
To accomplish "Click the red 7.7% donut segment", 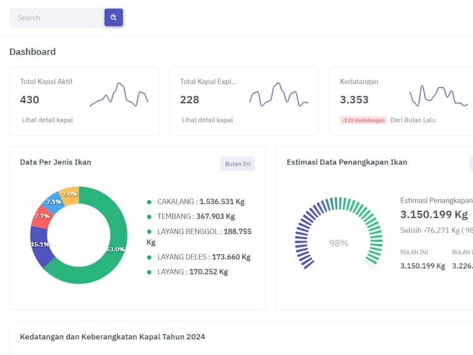I will 41,216.
